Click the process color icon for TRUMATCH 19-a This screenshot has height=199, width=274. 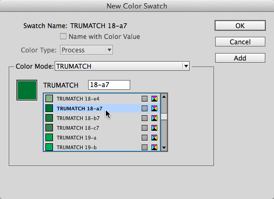(144, 137)
